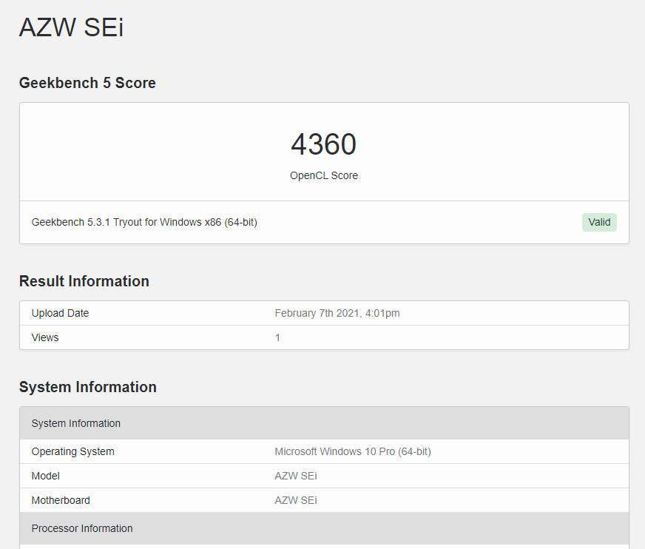The height and width of the screenshot is (549, 645).
Task: Click the February 7th 2021 date value
Action: pos(337,313)
